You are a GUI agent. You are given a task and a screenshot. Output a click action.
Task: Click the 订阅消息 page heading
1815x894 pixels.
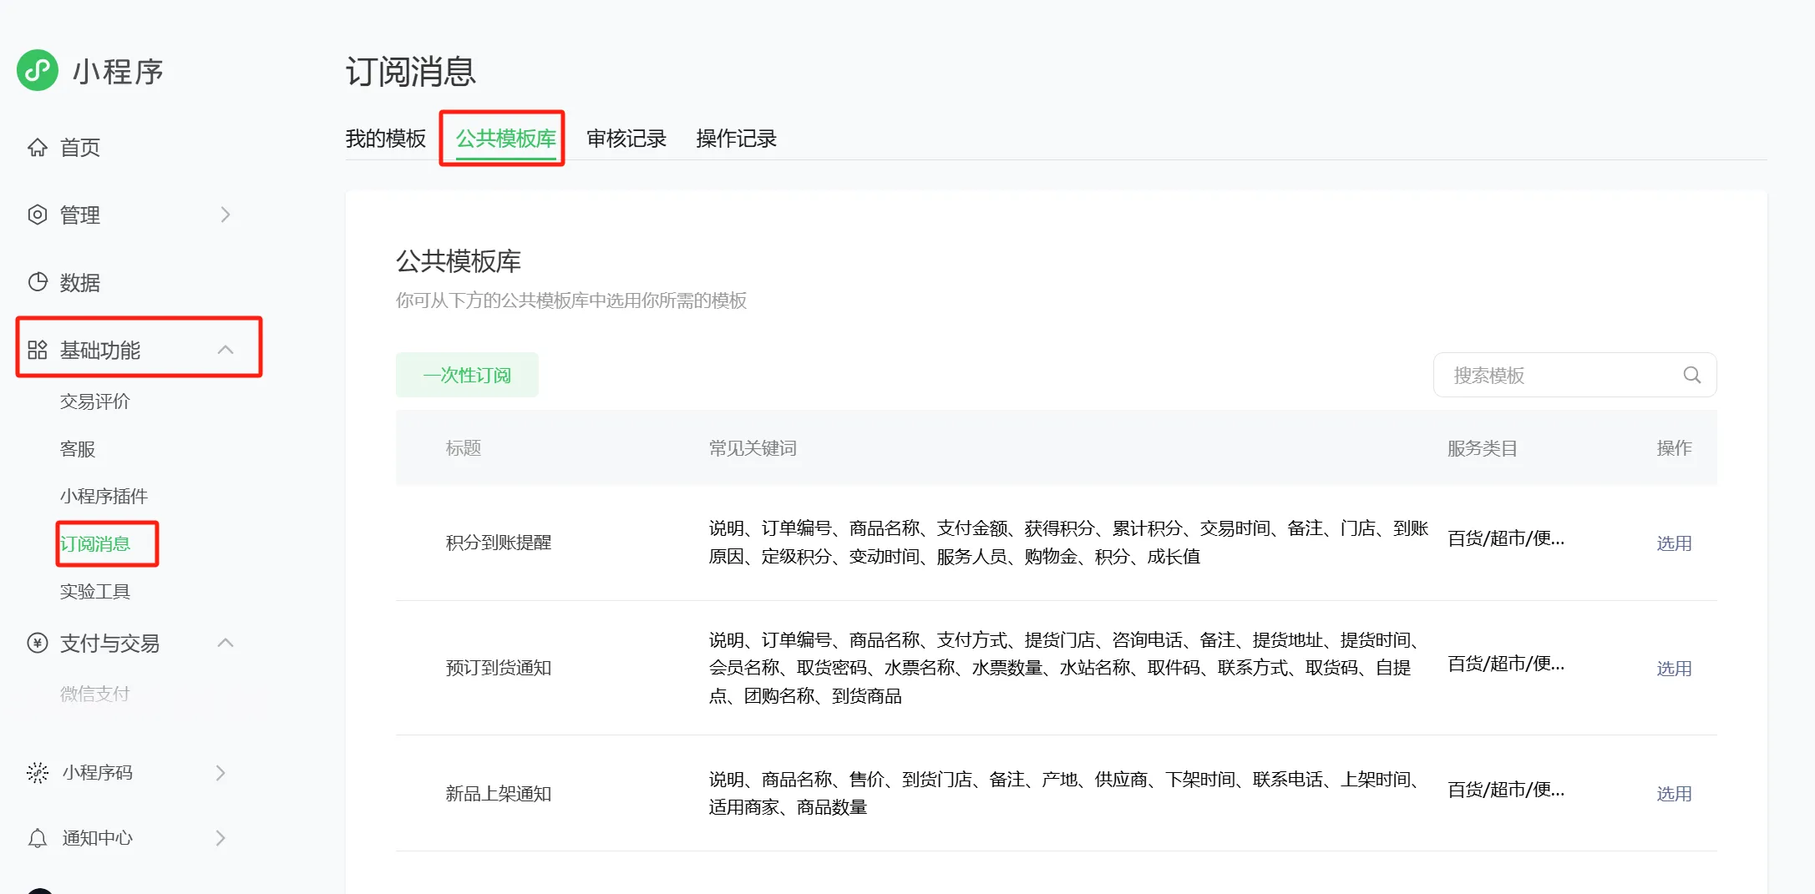click(x=411, y=72)
